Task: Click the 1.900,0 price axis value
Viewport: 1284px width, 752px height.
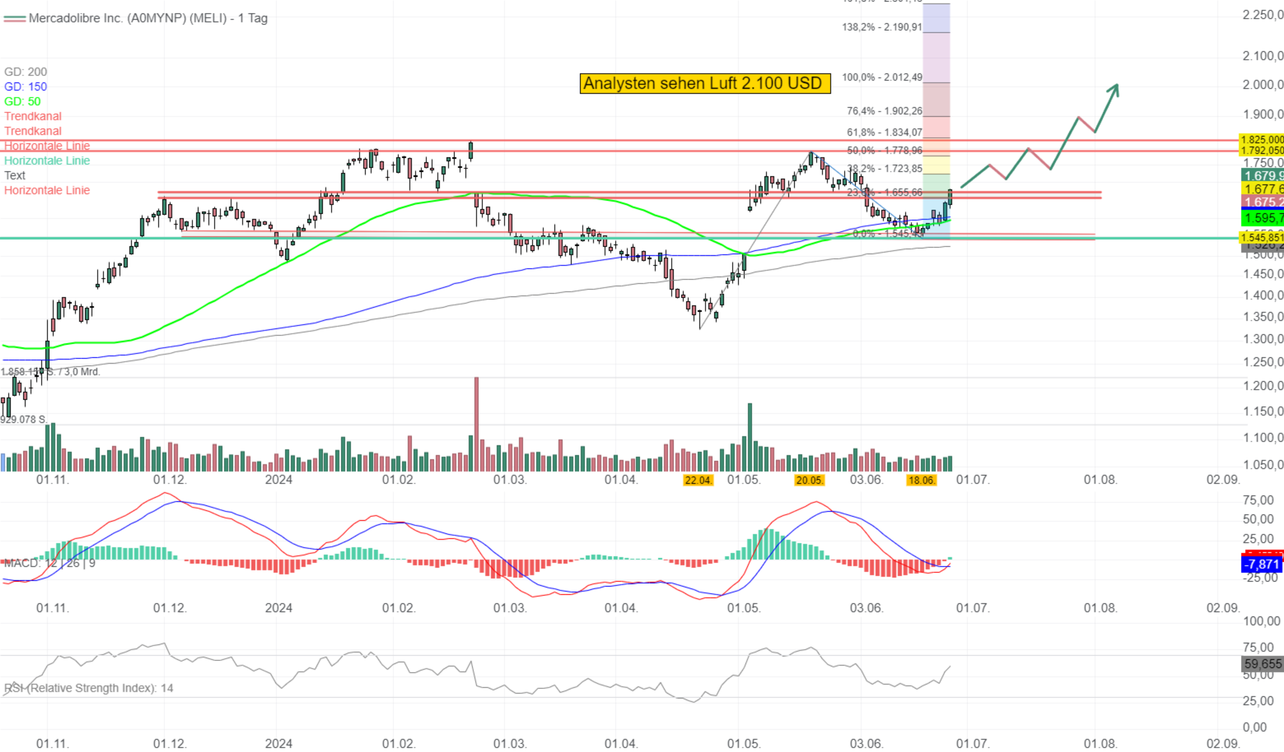Action: (1262, 114)
